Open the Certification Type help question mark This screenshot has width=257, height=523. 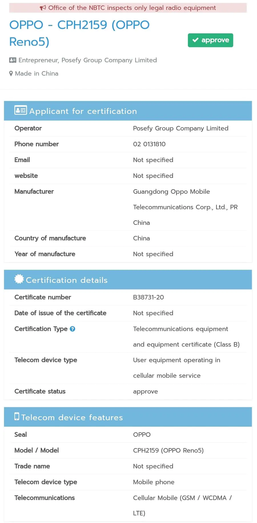73,329
